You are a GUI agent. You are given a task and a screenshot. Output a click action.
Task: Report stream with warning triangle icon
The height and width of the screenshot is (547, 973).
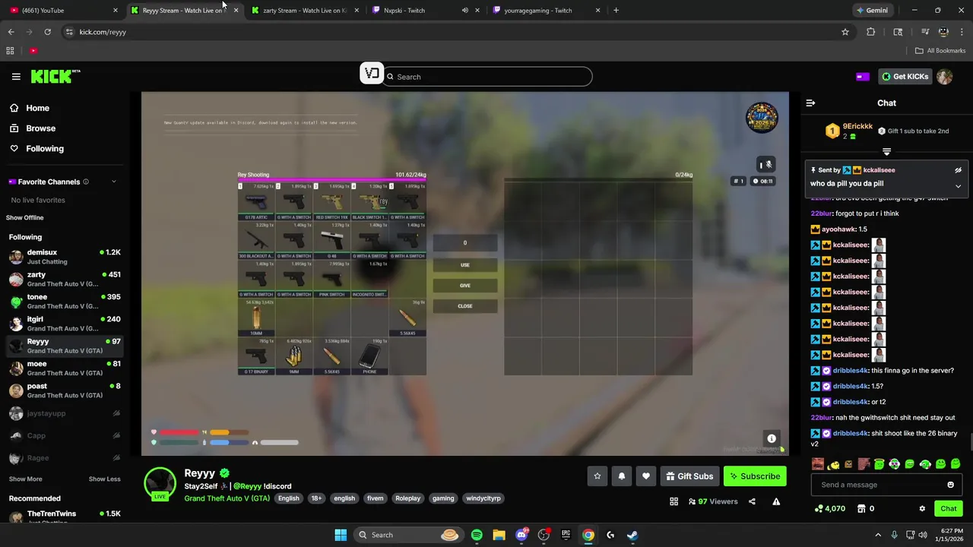(x=776, y=501)
